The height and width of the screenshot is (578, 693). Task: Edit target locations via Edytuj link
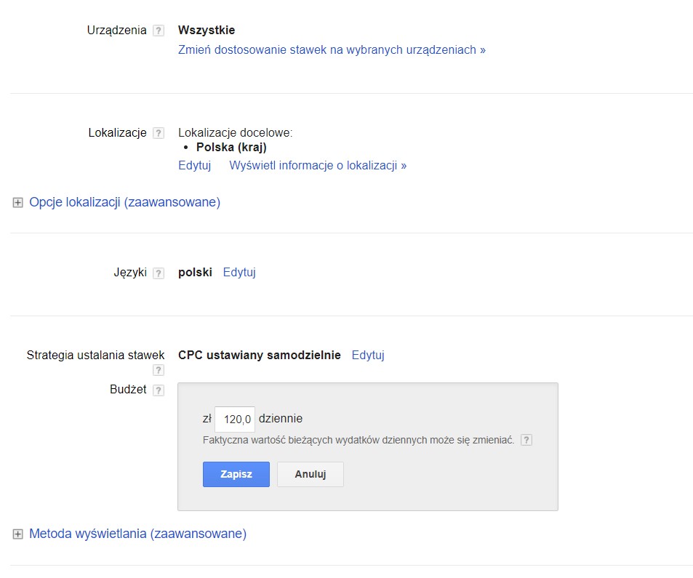194,165
